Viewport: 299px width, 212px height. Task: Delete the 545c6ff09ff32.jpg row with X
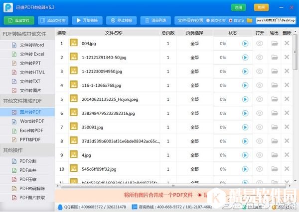tap(287, 169)
